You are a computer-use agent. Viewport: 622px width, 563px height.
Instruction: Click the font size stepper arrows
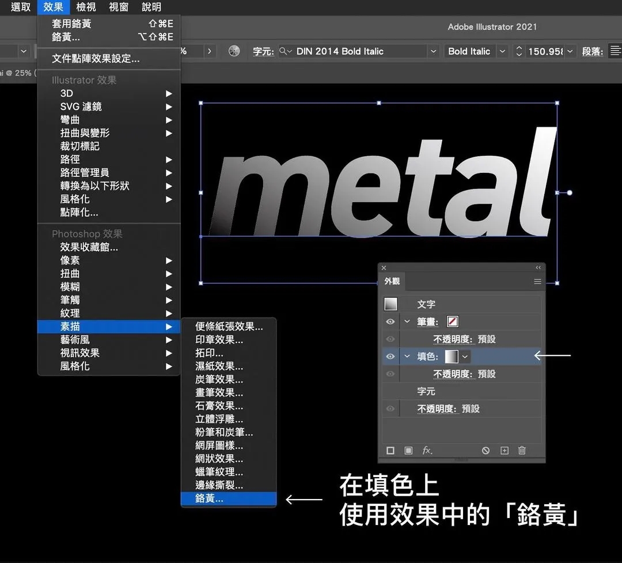pos(519,51)
